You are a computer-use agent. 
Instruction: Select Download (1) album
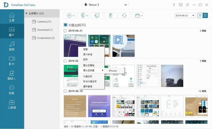pyautogui.click(x=45, y=30)
